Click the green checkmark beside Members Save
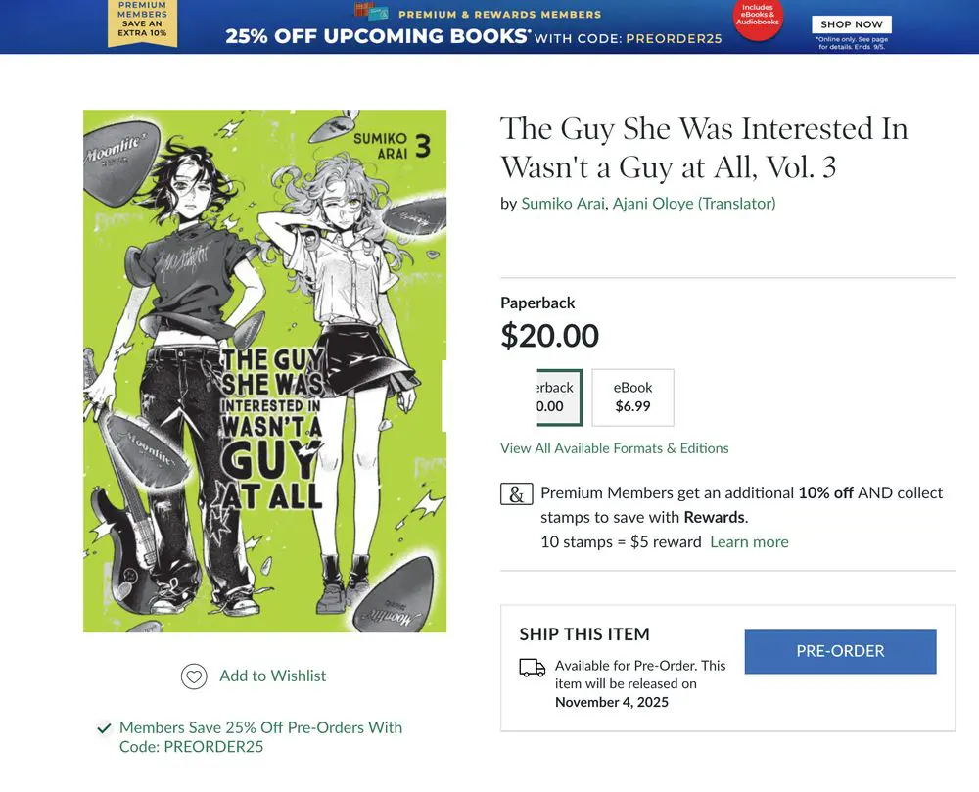The width and height of the screenshot is (979, 792). coord(105,727)
